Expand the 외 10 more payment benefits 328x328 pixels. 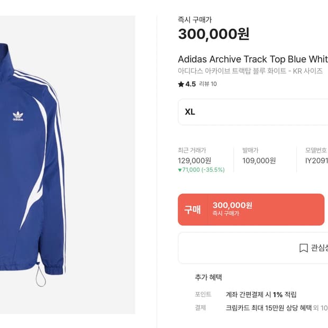click(x=321, y=307)
